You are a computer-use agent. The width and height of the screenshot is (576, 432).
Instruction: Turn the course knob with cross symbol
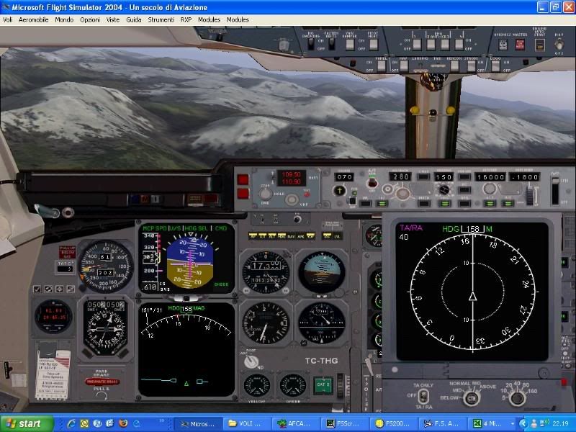point(339,191)
